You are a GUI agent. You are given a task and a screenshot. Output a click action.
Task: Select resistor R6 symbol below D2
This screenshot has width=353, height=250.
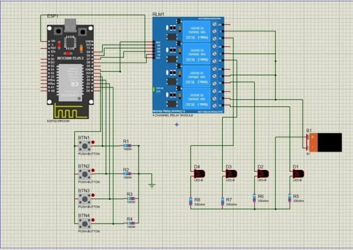tap(254, 198)
